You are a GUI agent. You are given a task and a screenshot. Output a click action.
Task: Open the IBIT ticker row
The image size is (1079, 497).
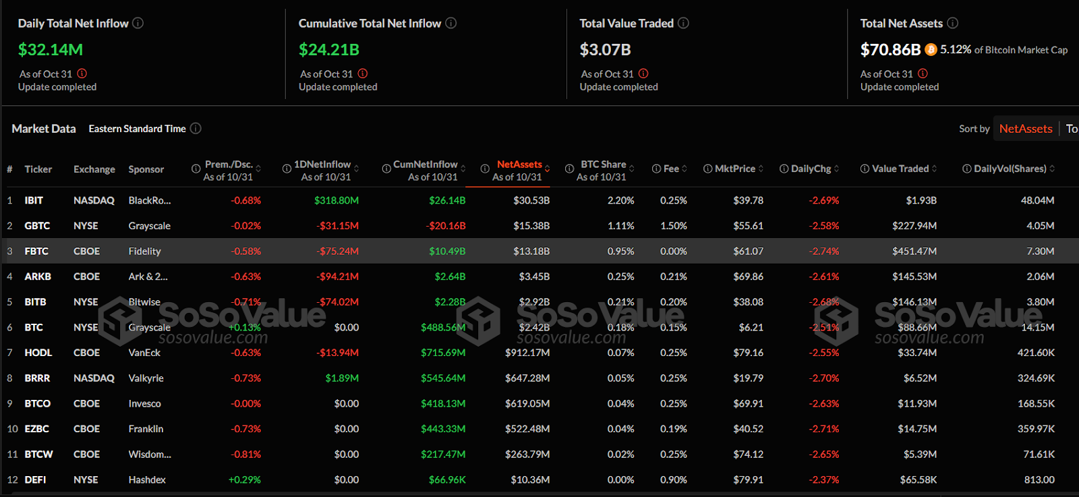tap(34, 200)
